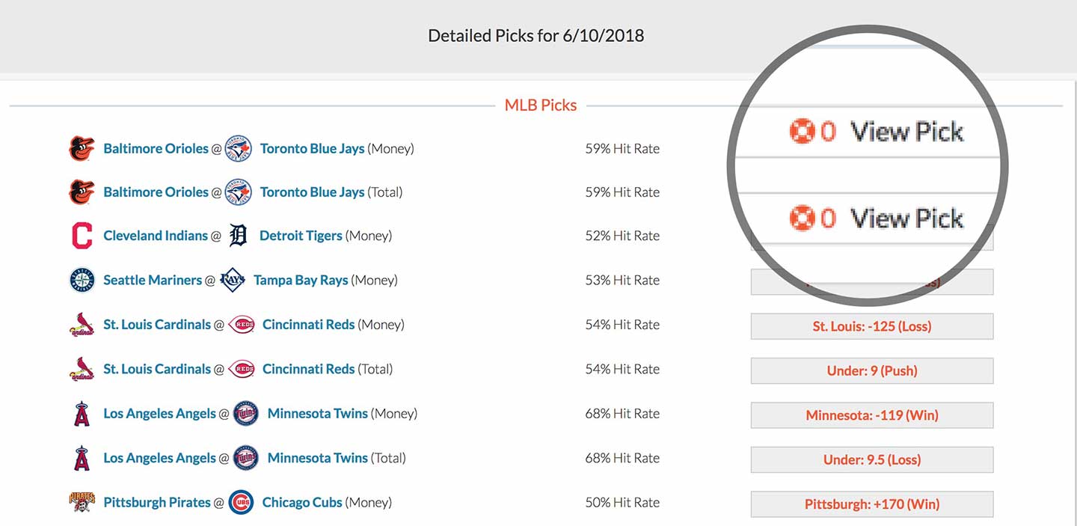Click the Cleveland Indians logo
The width and height of the screenshot is (1077, 526).
82,236
